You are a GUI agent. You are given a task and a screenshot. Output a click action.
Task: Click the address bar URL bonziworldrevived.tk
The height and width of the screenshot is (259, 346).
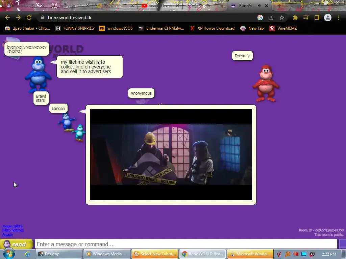tap(70, 18)
